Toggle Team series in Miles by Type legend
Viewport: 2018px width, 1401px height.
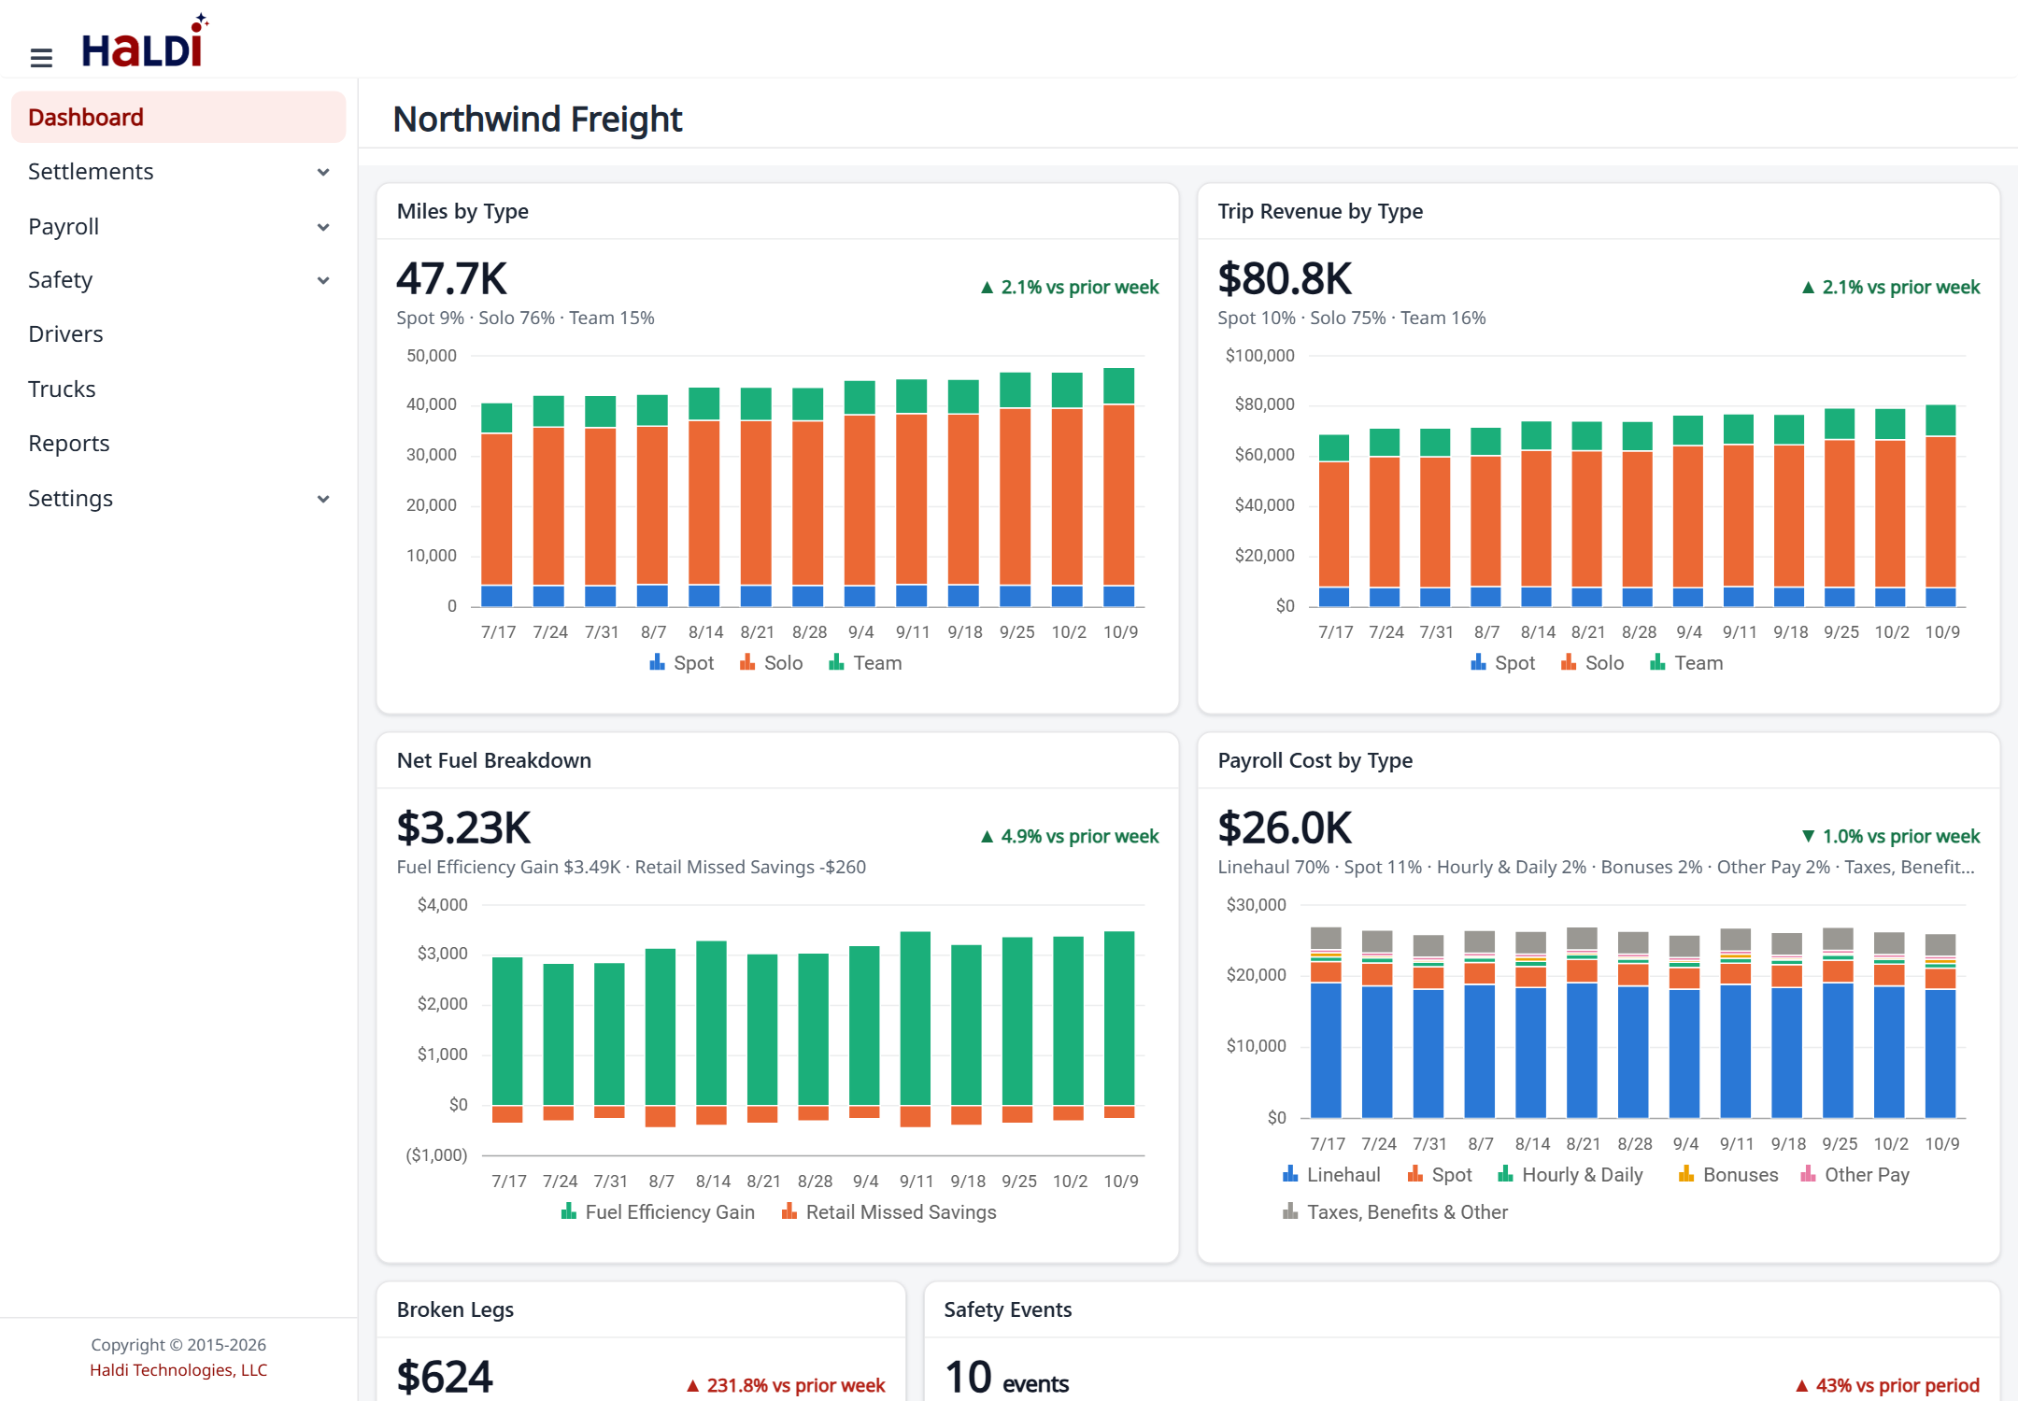(x=865, y=663)
